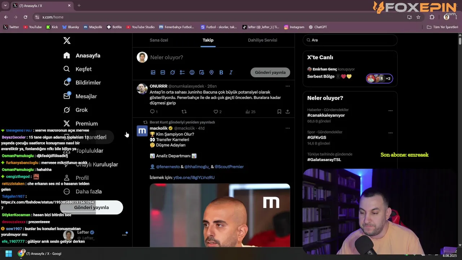Image resolution: width=462 pixels, height=260 pixels.
Task: Open options for #GFKvGS trend
Action: 390,133
